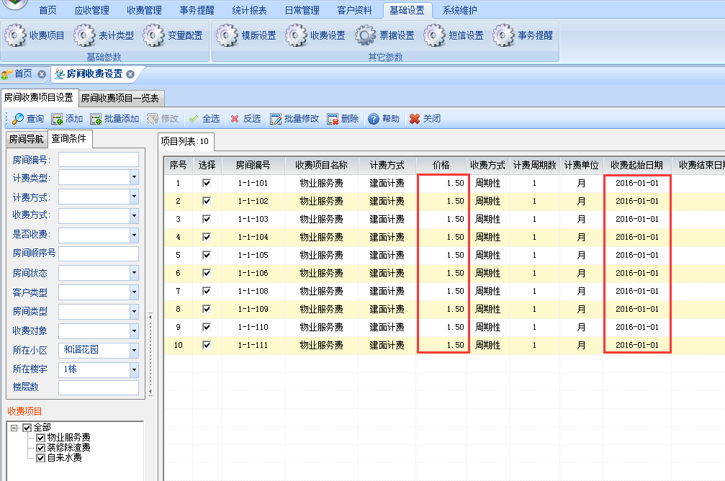Open the 所在小区 dropdown showing 和谐花园
The image size is (725, 481).
134,350
